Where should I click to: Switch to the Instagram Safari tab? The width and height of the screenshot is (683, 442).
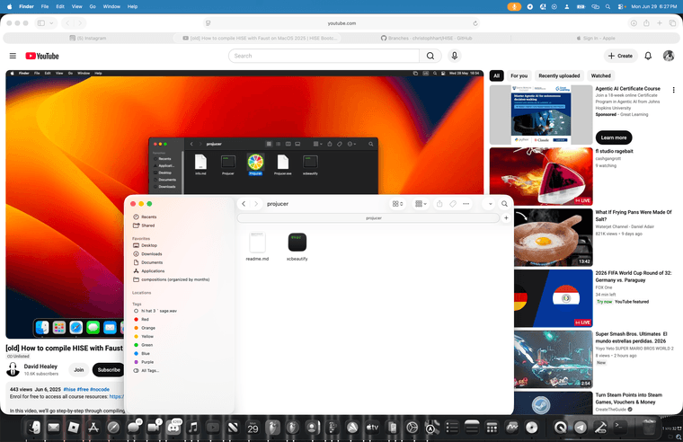click(88, 39)
